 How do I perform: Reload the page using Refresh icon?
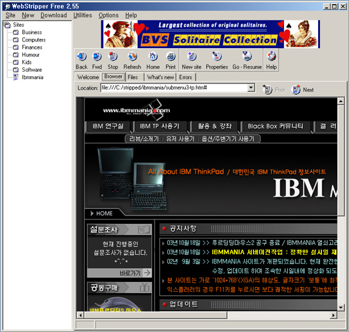pyautogui.click(x=132, y=57)
